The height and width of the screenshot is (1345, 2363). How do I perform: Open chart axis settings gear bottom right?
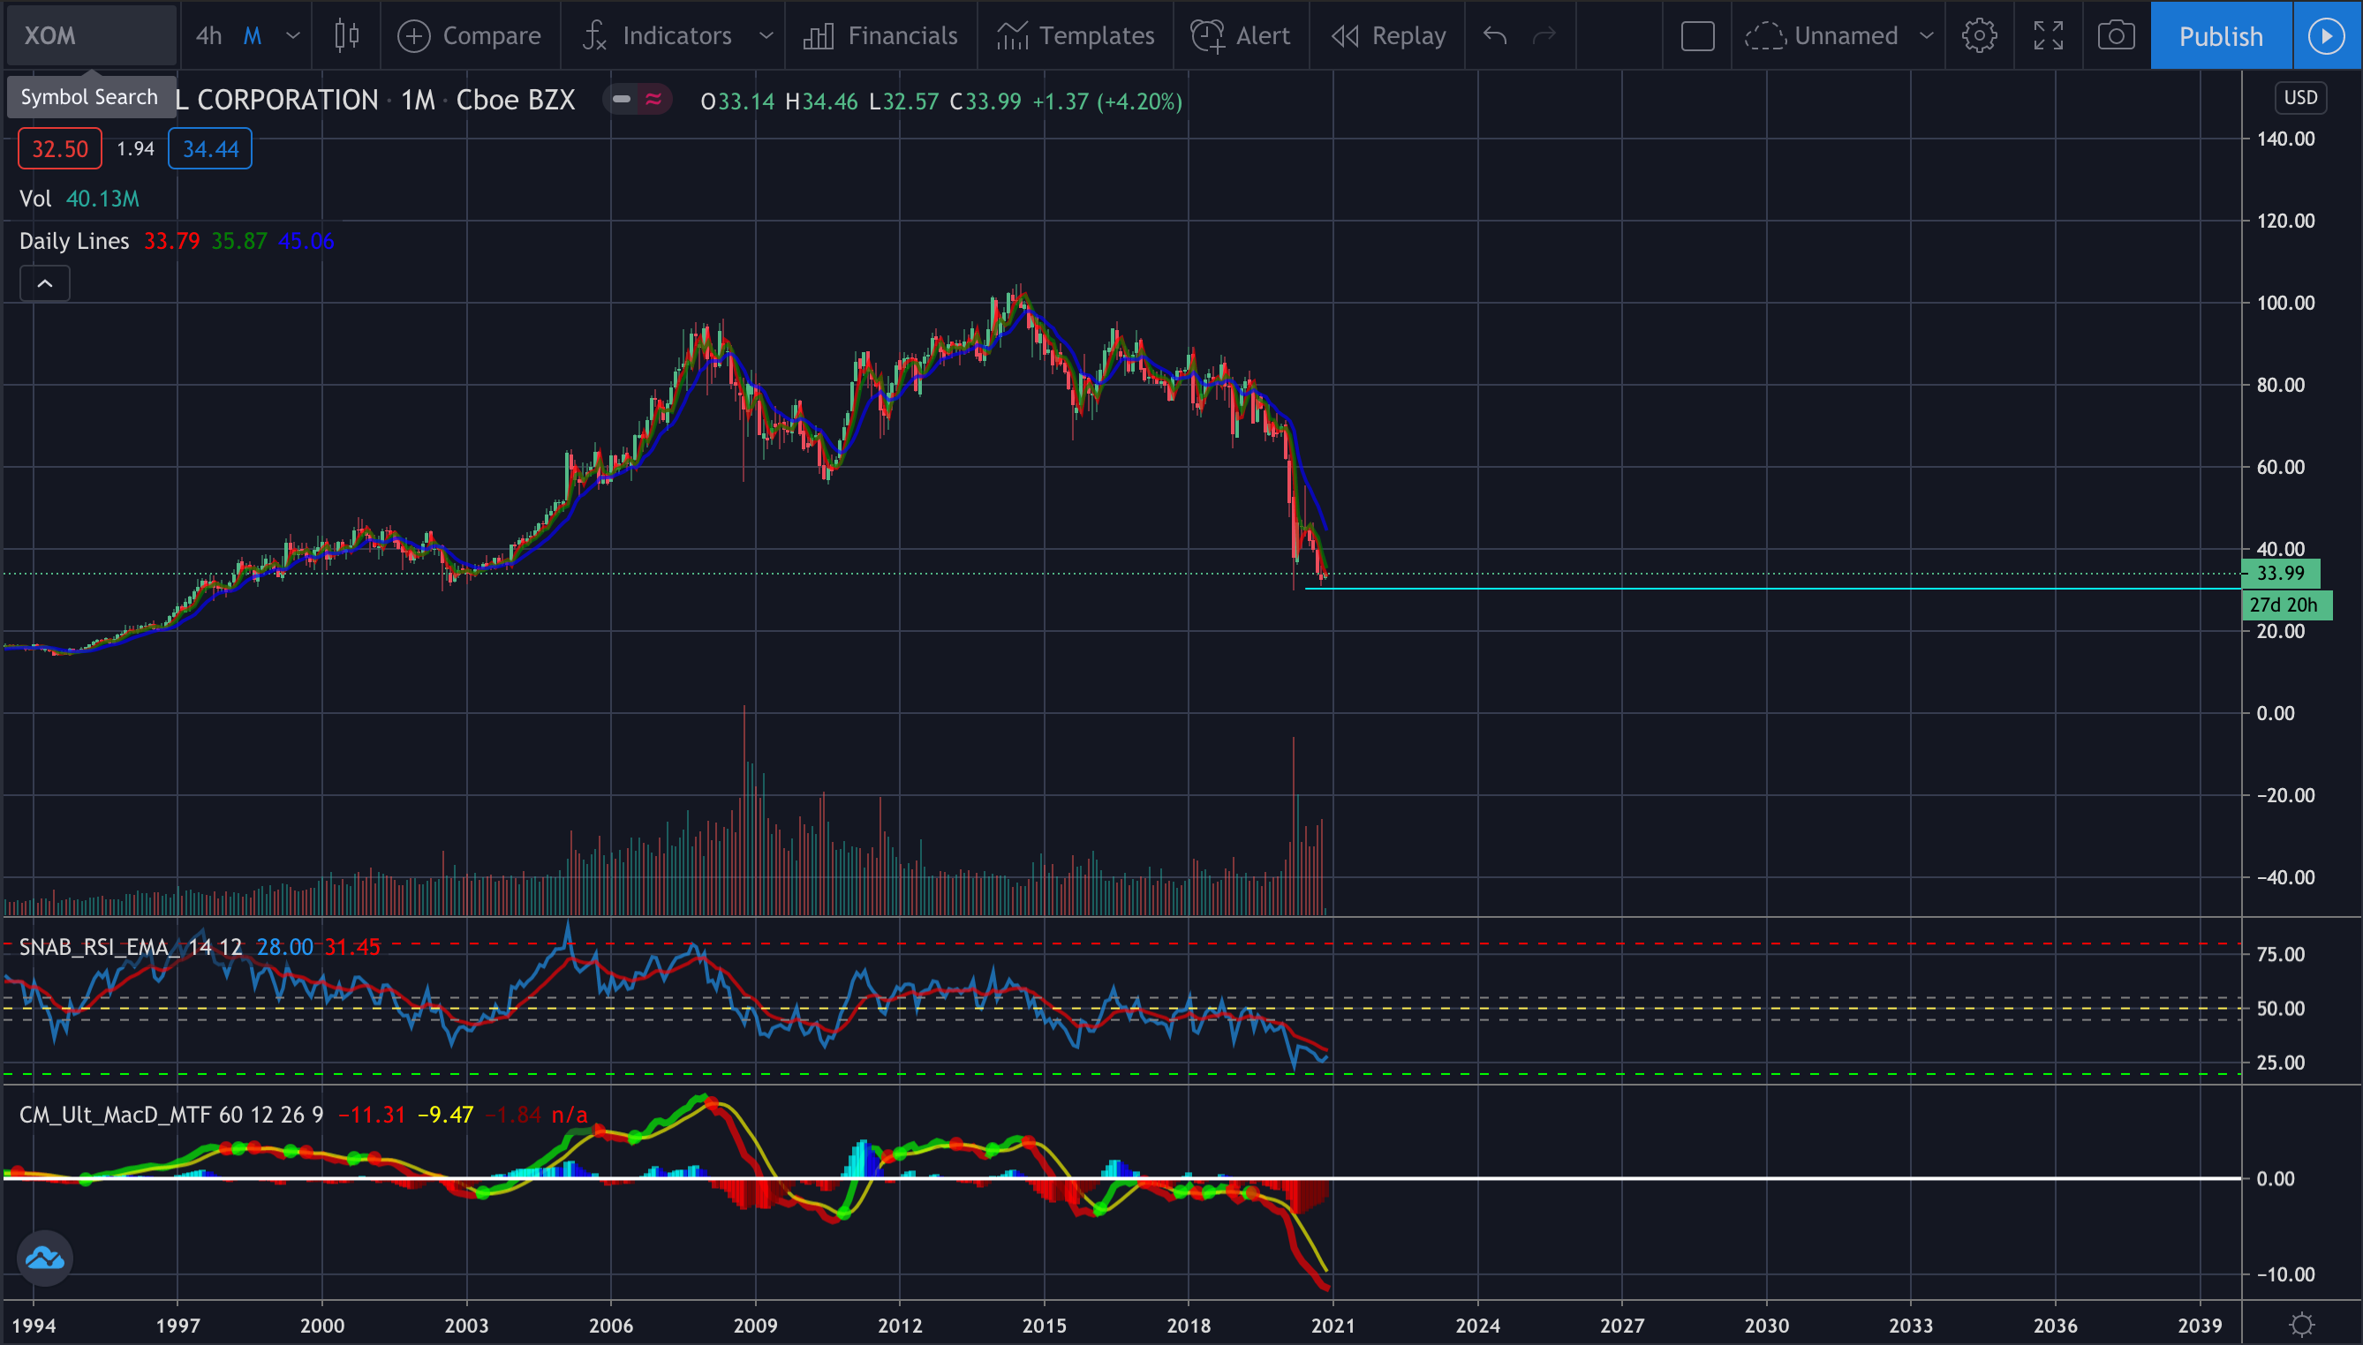(x=2301, y=1325)
